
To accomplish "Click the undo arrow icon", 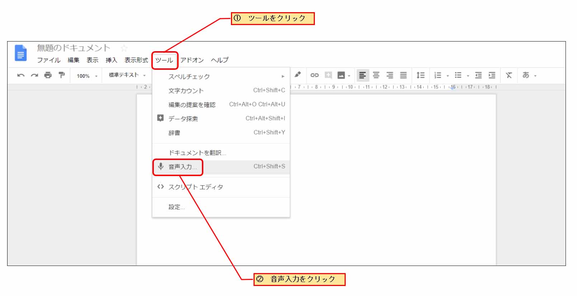I will click(21, 76).
